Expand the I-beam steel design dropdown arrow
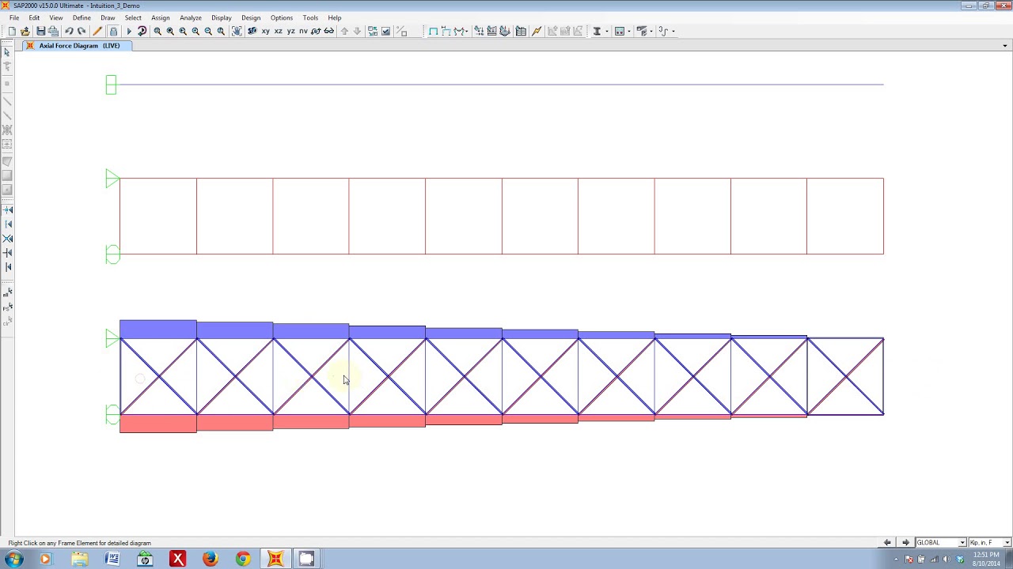The width and height of the screenshot is (1013, 569). pyautogui.click(x=607, y=32)
